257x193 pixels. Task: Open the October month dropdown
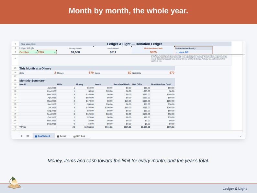pyautogui.click(x=36, y=52)
